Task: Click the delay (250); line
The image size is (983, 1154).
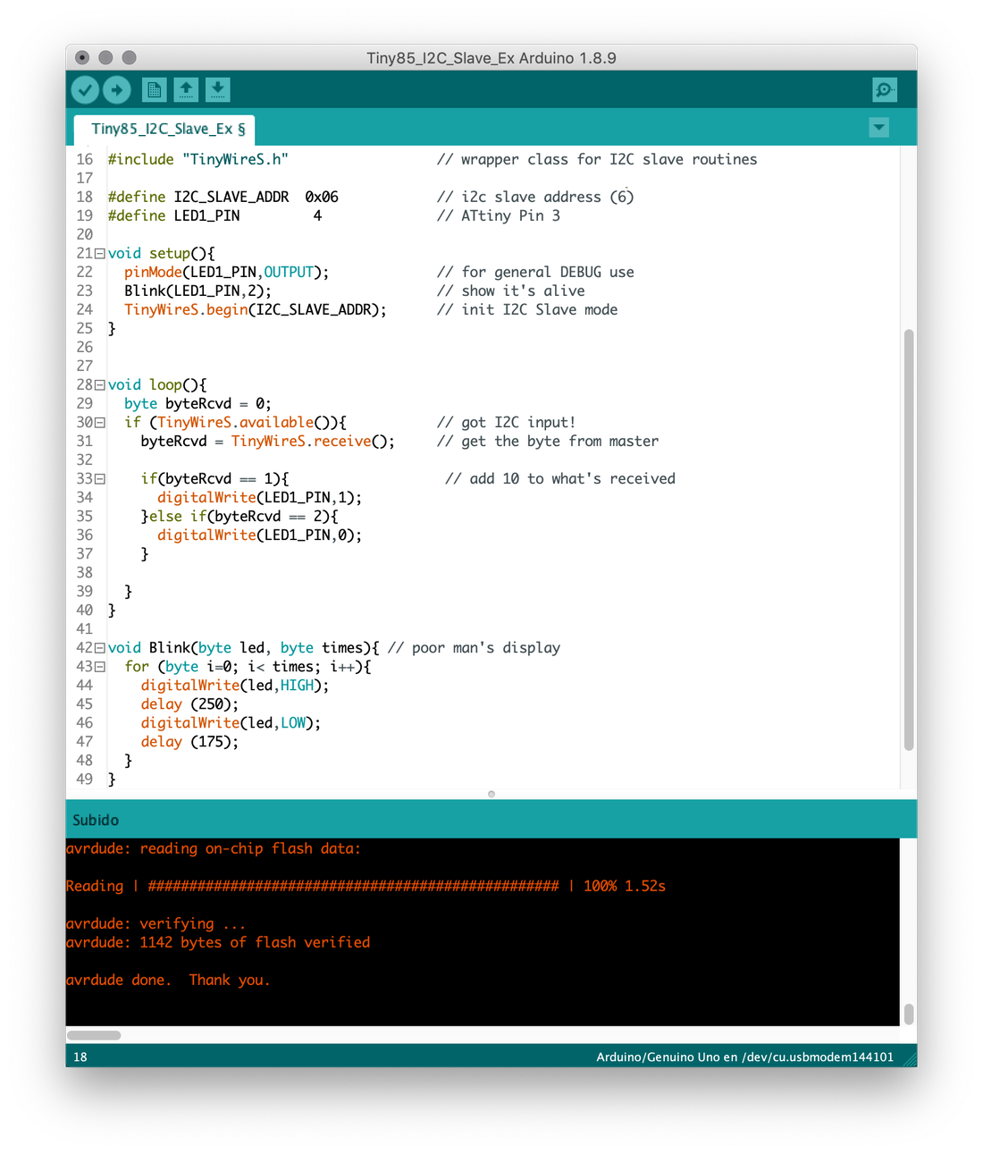Action: [x=189, y=703]
